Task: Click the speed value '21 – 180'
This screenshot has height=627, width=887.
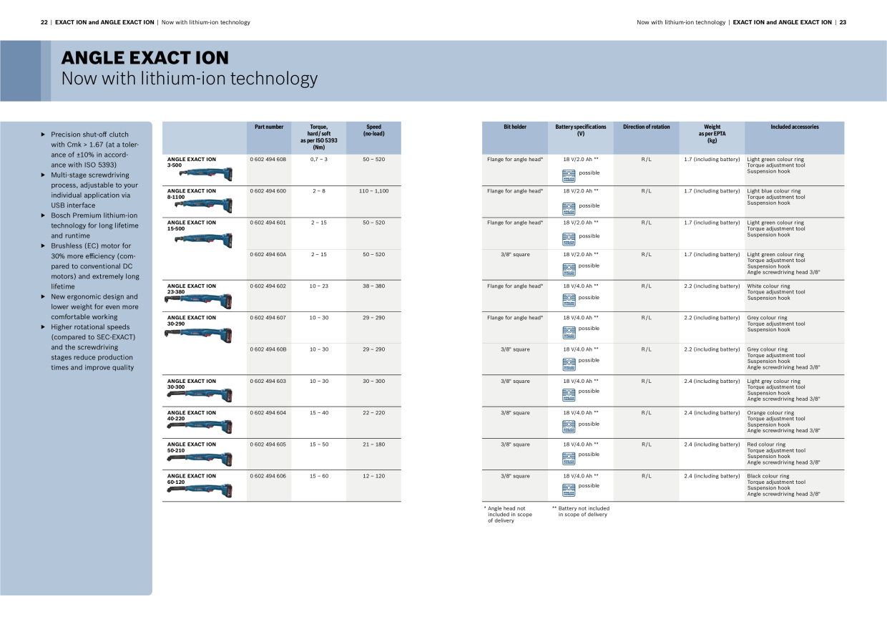Action: point(373,444)
